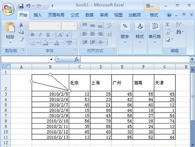Open the phonetic guide 文 button
This screenshot has width=195, height=147.
69,43
